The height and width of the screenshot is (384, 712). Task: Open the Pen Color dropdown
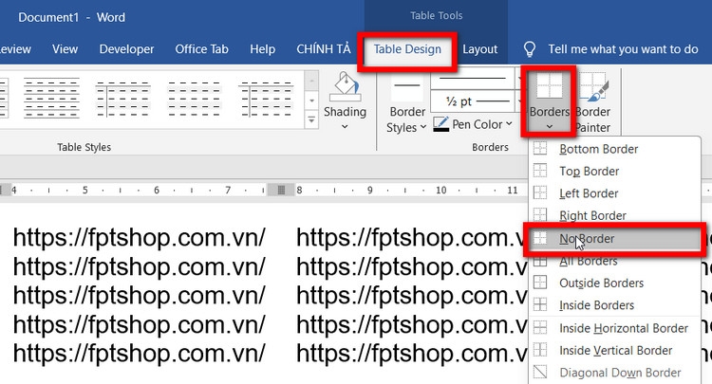tap(482, 124)
